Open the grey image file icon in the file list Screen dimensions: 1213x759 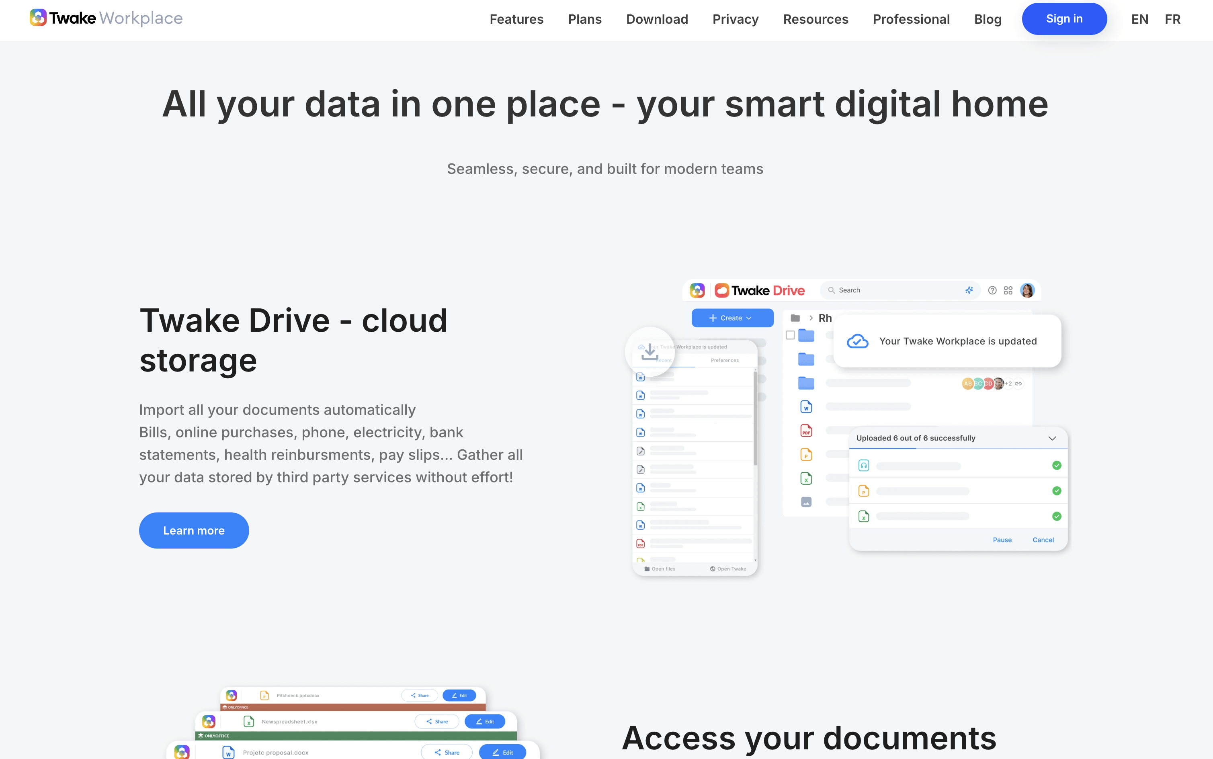[806, 502]
